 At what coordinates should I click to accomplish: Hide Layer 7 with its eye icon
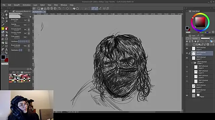tap(187, 58)
